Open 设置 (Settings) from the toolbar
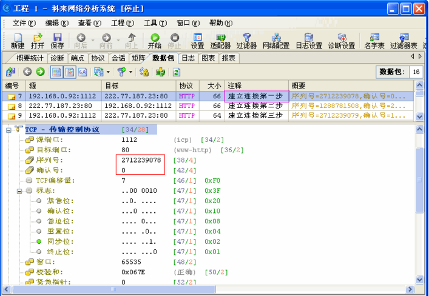 (198, 41)
